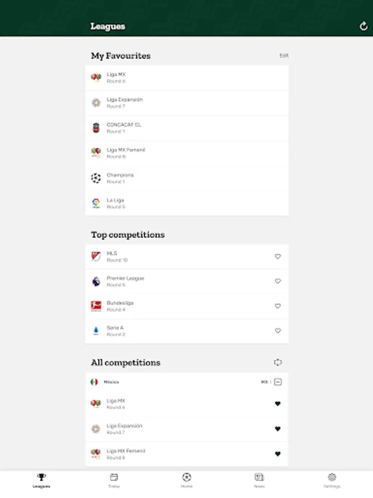Toggle Premier League favourite heart
The image size is (373, 498).
[x=278, y=281]
